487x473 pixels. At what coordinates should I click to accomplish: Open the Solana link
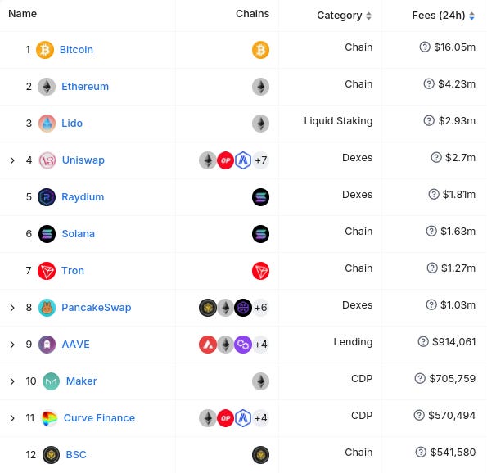(x=79, y=233)
